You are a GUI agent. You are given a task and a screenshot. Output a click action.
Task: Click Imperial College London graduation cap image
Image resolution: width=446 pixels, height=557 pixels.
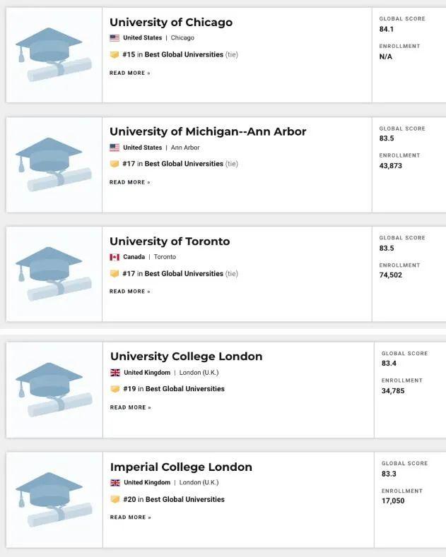[53, 500]
